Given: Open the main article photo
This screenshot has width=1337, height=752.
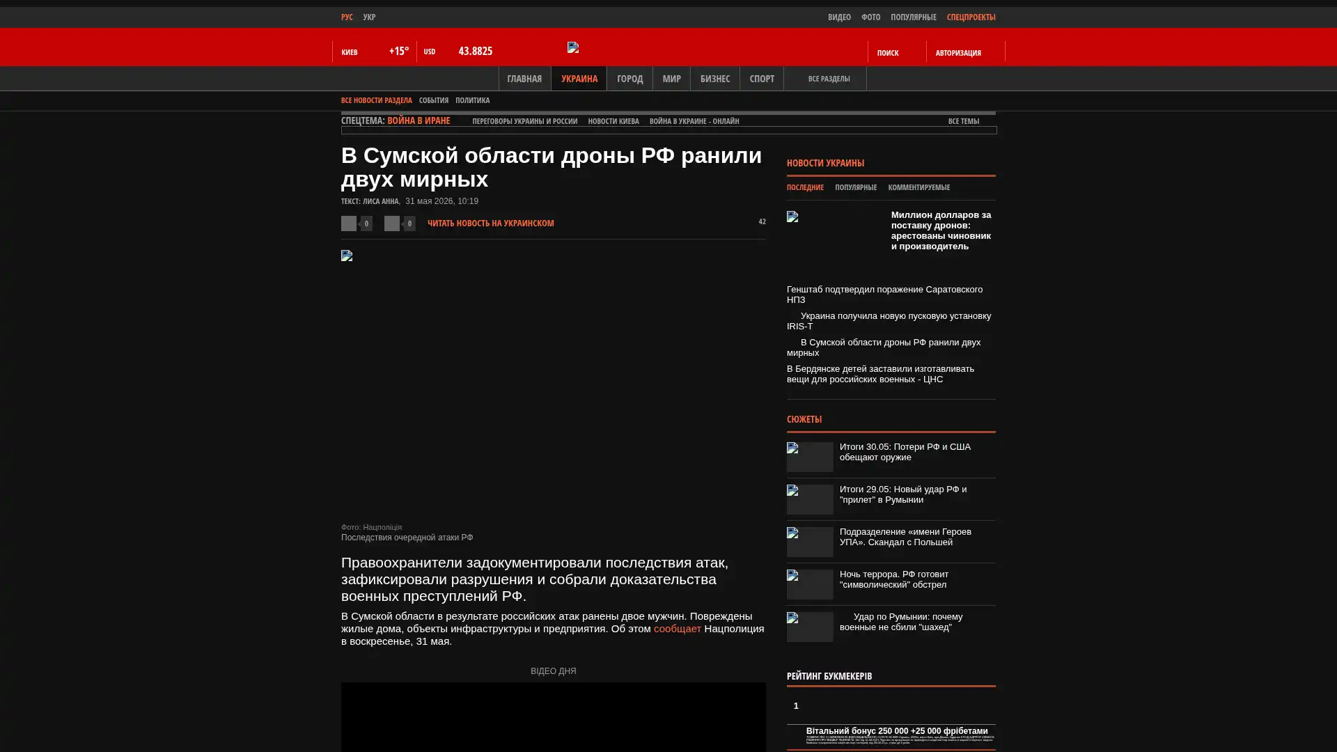Looking at the screenshot, I should click(x=553, y=384).
